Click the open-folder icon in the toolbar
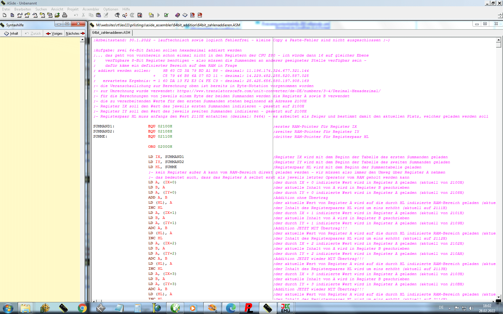503x314 pixels. click(27, 15)
